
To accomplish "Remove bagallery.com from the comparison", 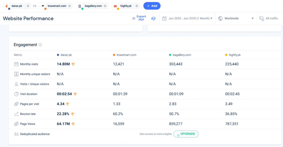I will [105, 6].
